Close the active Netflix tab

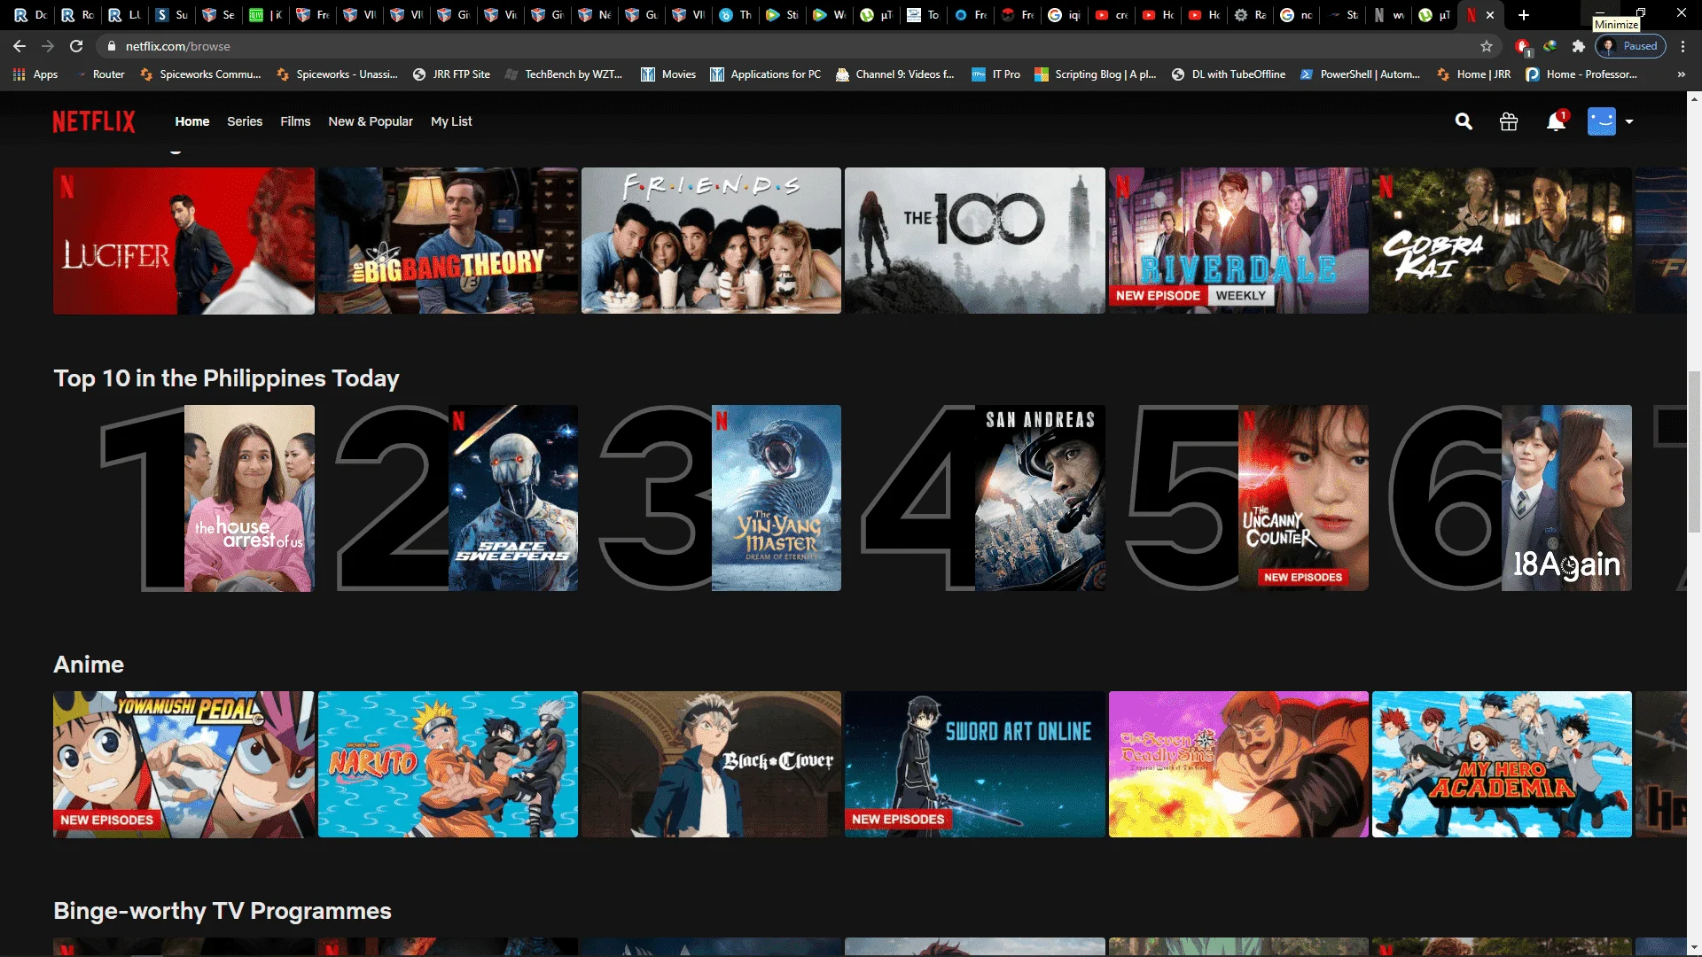pyautogui.click(x=1490, y=15)
